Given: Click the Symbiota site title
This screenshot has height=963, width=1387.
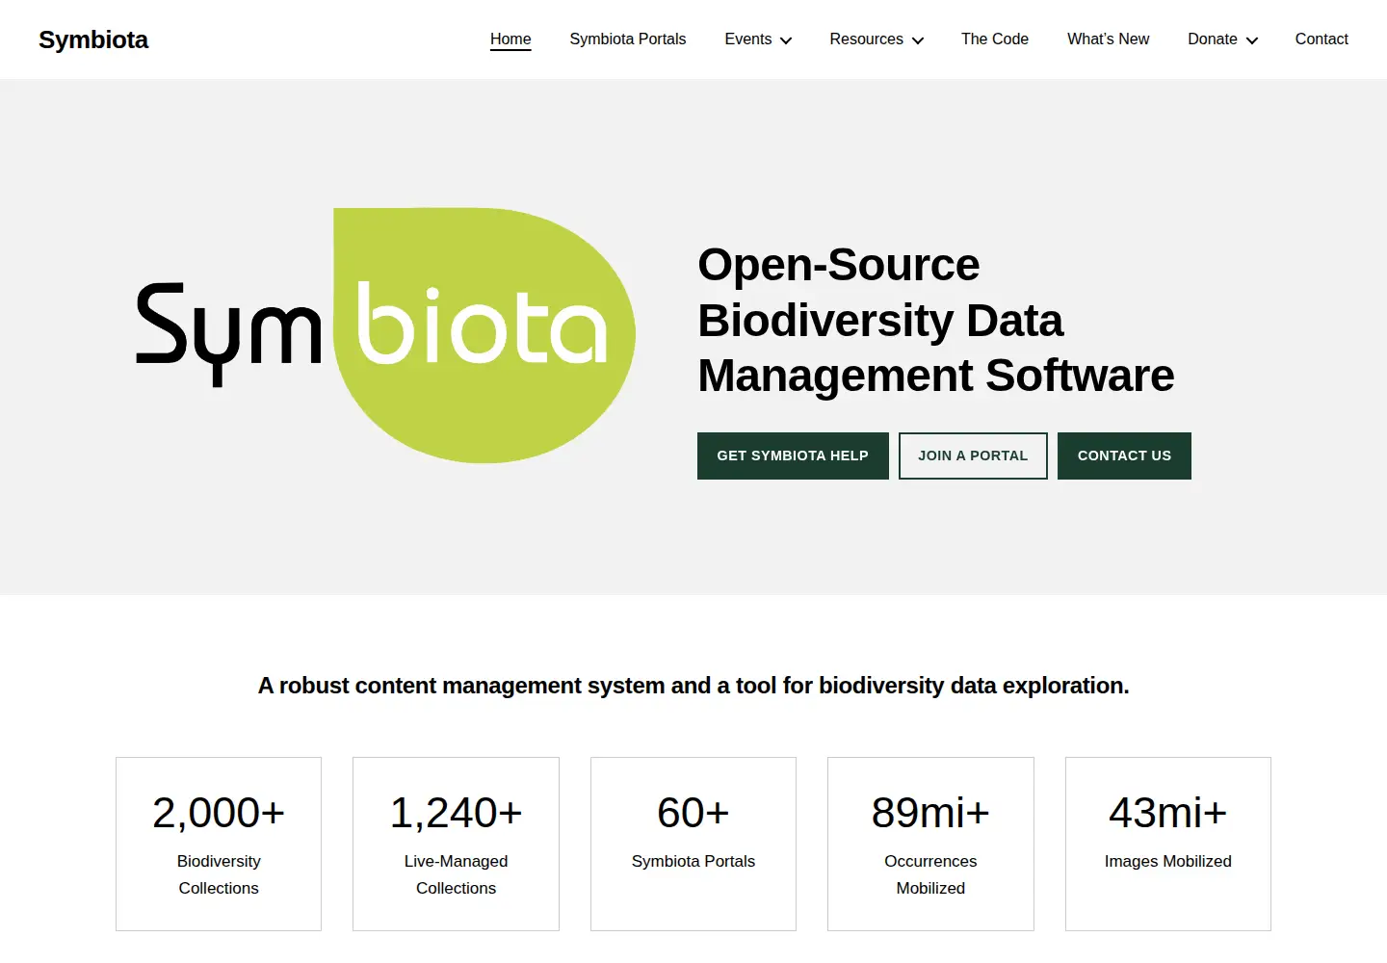Looking at the screenshot, I should [93, 39].
